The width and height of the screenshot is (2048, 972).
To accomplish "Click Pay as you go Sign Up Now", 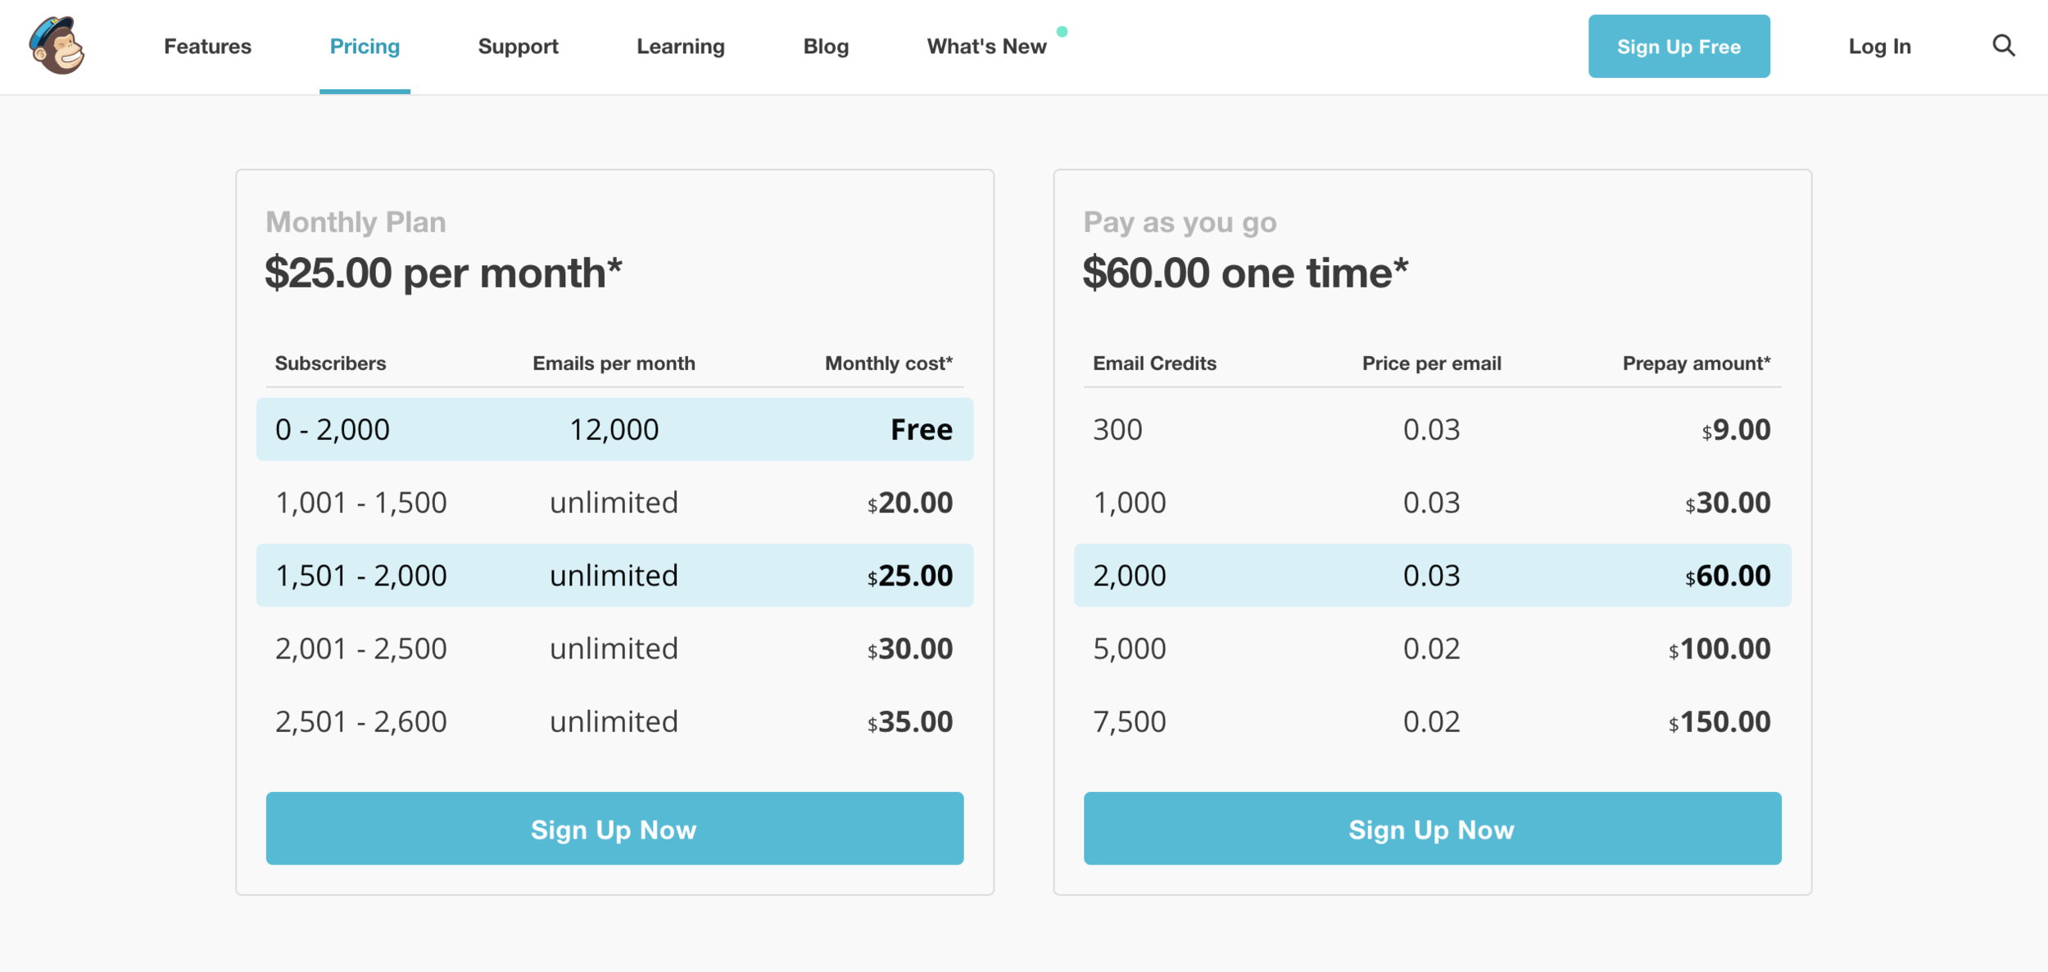I will coord(1432,828).
